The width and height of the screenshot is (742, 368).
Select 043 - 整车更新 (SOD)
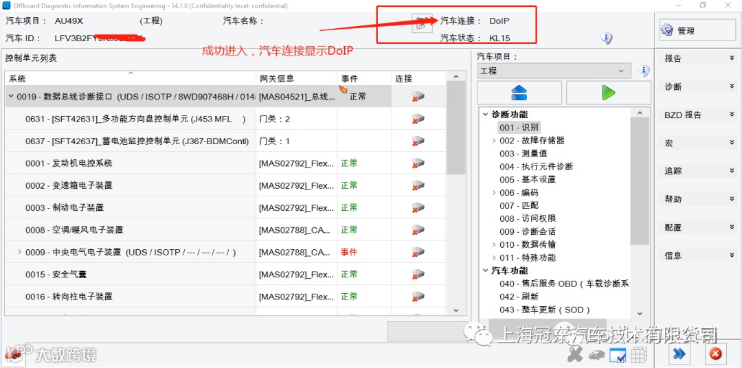click(545, 310)
